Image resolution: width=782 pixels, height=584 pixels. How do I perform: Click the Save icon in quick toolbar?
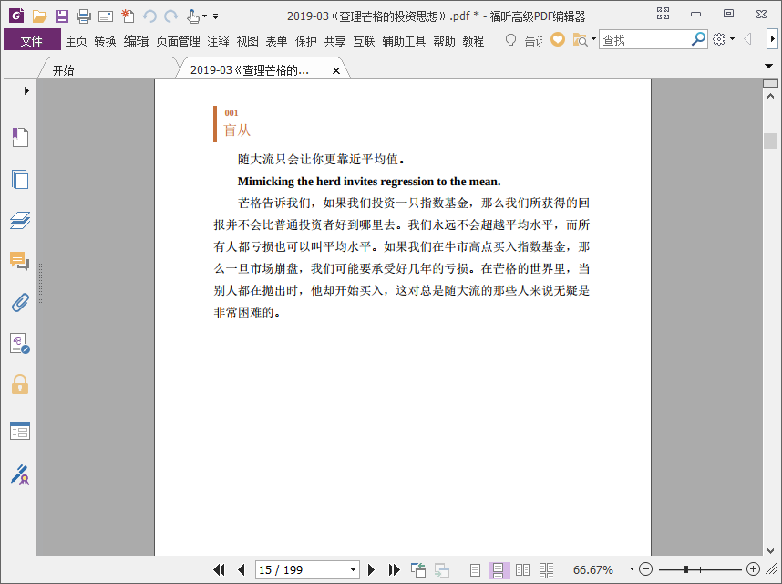click(x=61, y=16)
